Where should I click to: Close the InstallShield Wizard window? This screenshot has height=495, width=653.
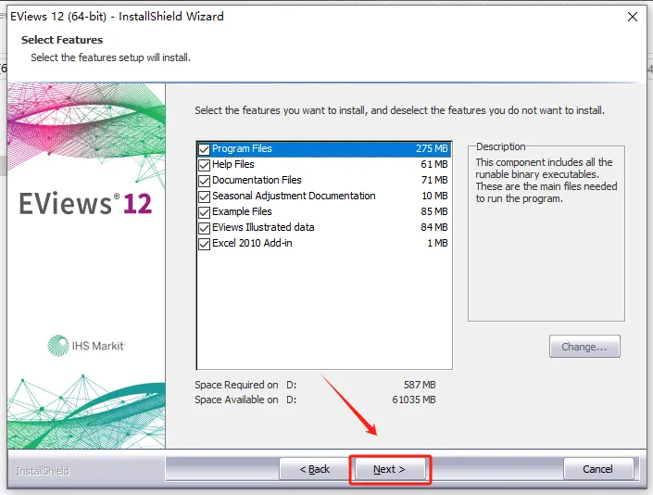633,17
